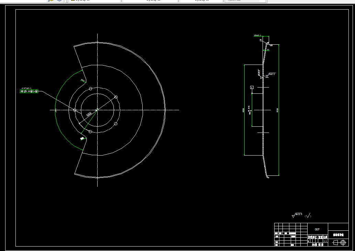Select the datum A reference box
355x251 pixels.
[252, 87]
